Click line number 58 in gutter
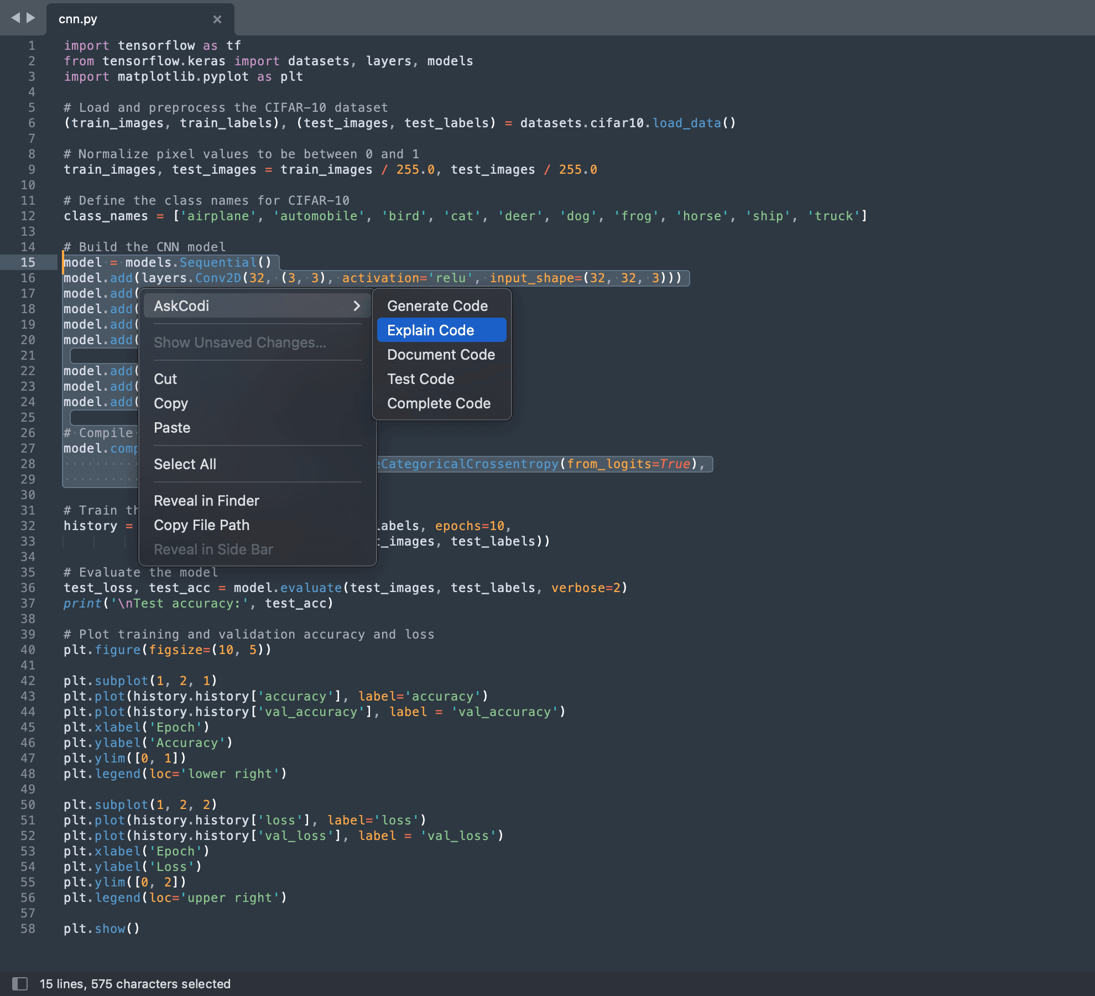Image resolution: width=1095 pixels, height=996 pixels. tap(28, 928)
